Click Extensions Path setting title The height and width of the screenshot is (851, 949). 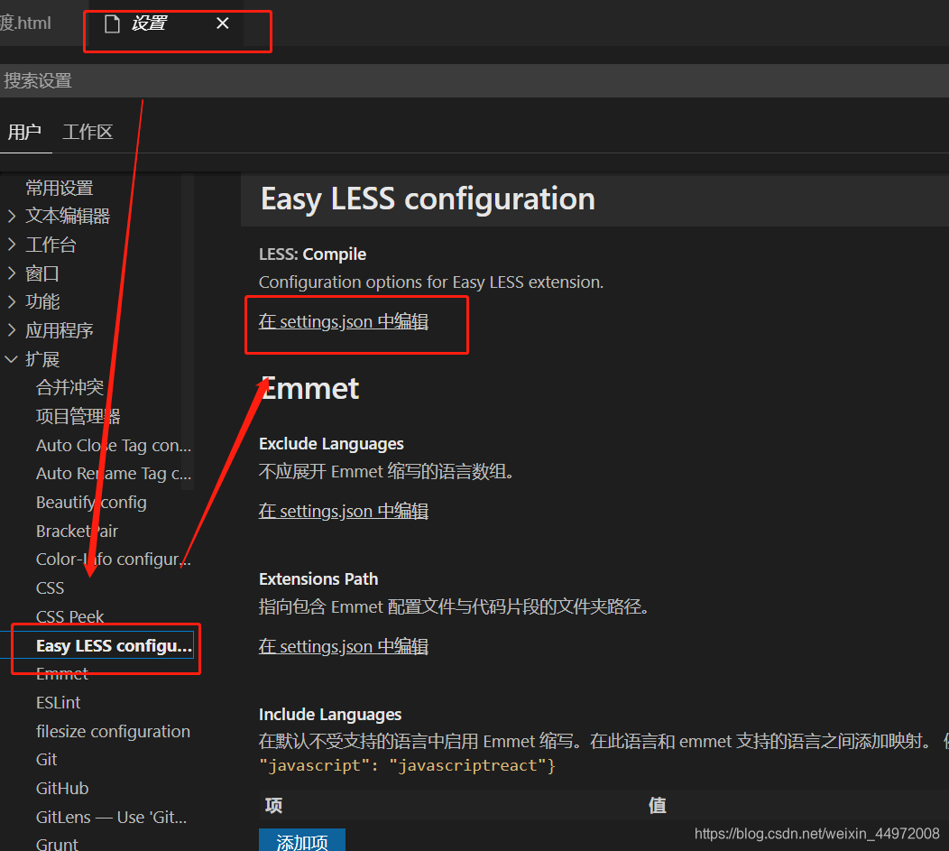point(318,579)
